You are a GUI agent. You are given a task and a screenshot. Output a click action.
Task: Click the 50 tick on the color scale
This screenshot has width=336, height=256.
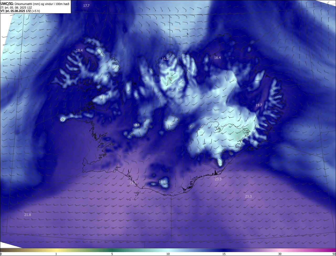coord(334,254)
